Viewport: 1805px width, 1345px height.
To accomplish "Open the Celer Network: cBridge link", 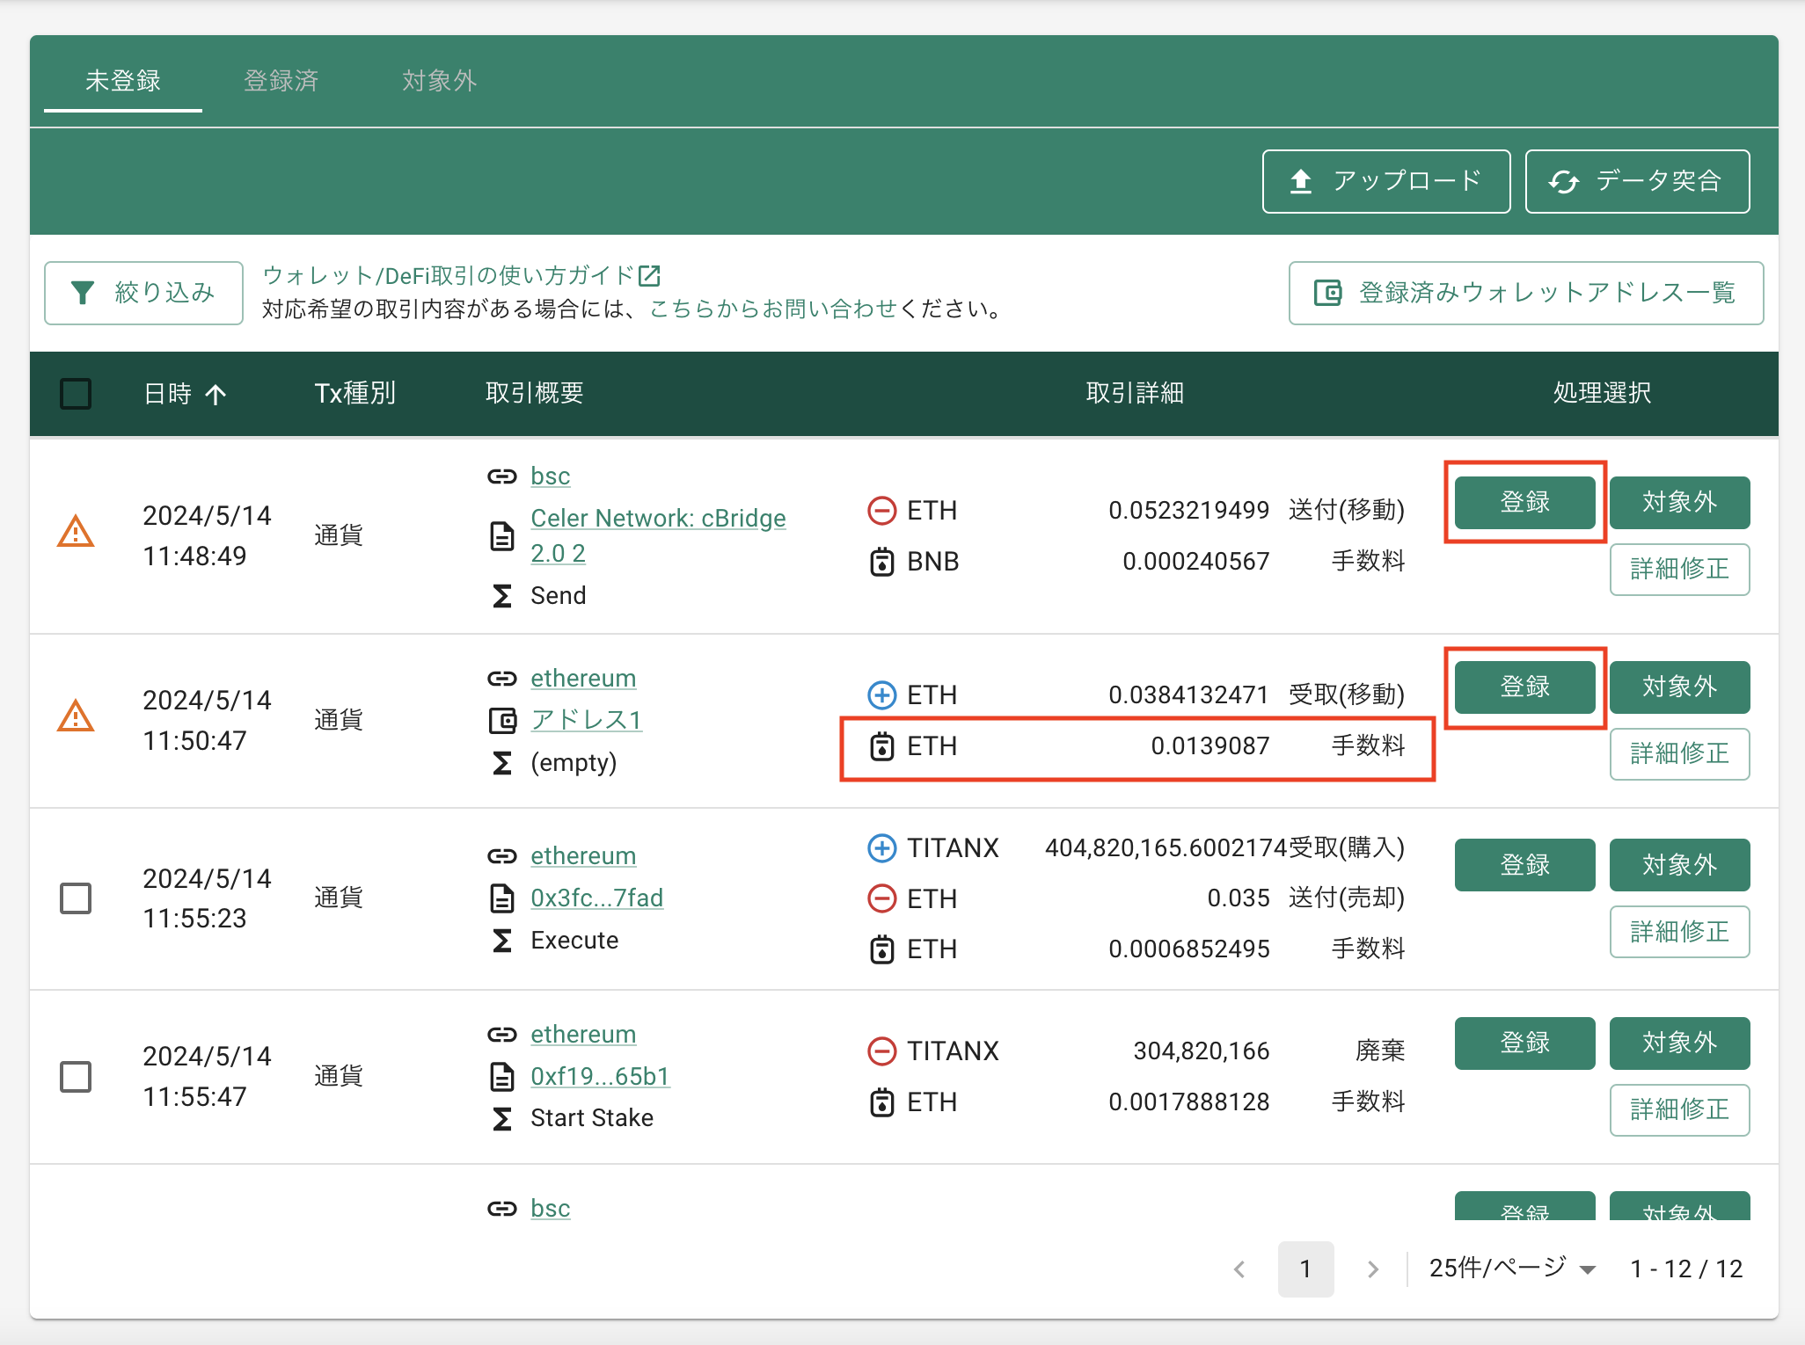I will point(658,535).
